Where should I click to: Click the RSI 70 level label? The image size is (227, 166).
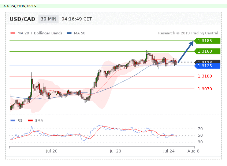(200, 129)
